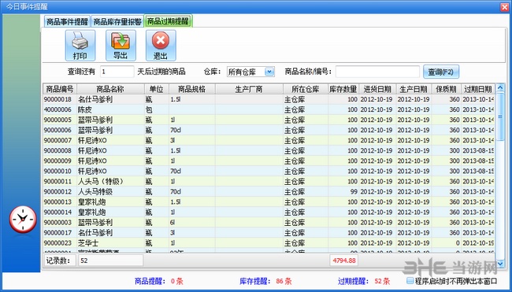Click the 所在仓库 column header
The width and height of the screenshot is (512, 292).
tap(306, 89)
